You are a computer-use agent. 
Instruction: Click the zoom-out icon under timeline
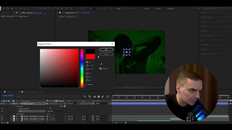click(113, 123)
